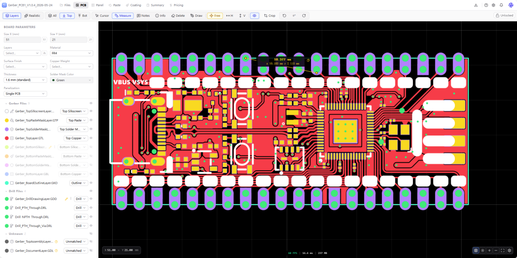517x258 pixels.
Task: Toggle brightness sun icon in bottom-right
Action: click(483, 250)
